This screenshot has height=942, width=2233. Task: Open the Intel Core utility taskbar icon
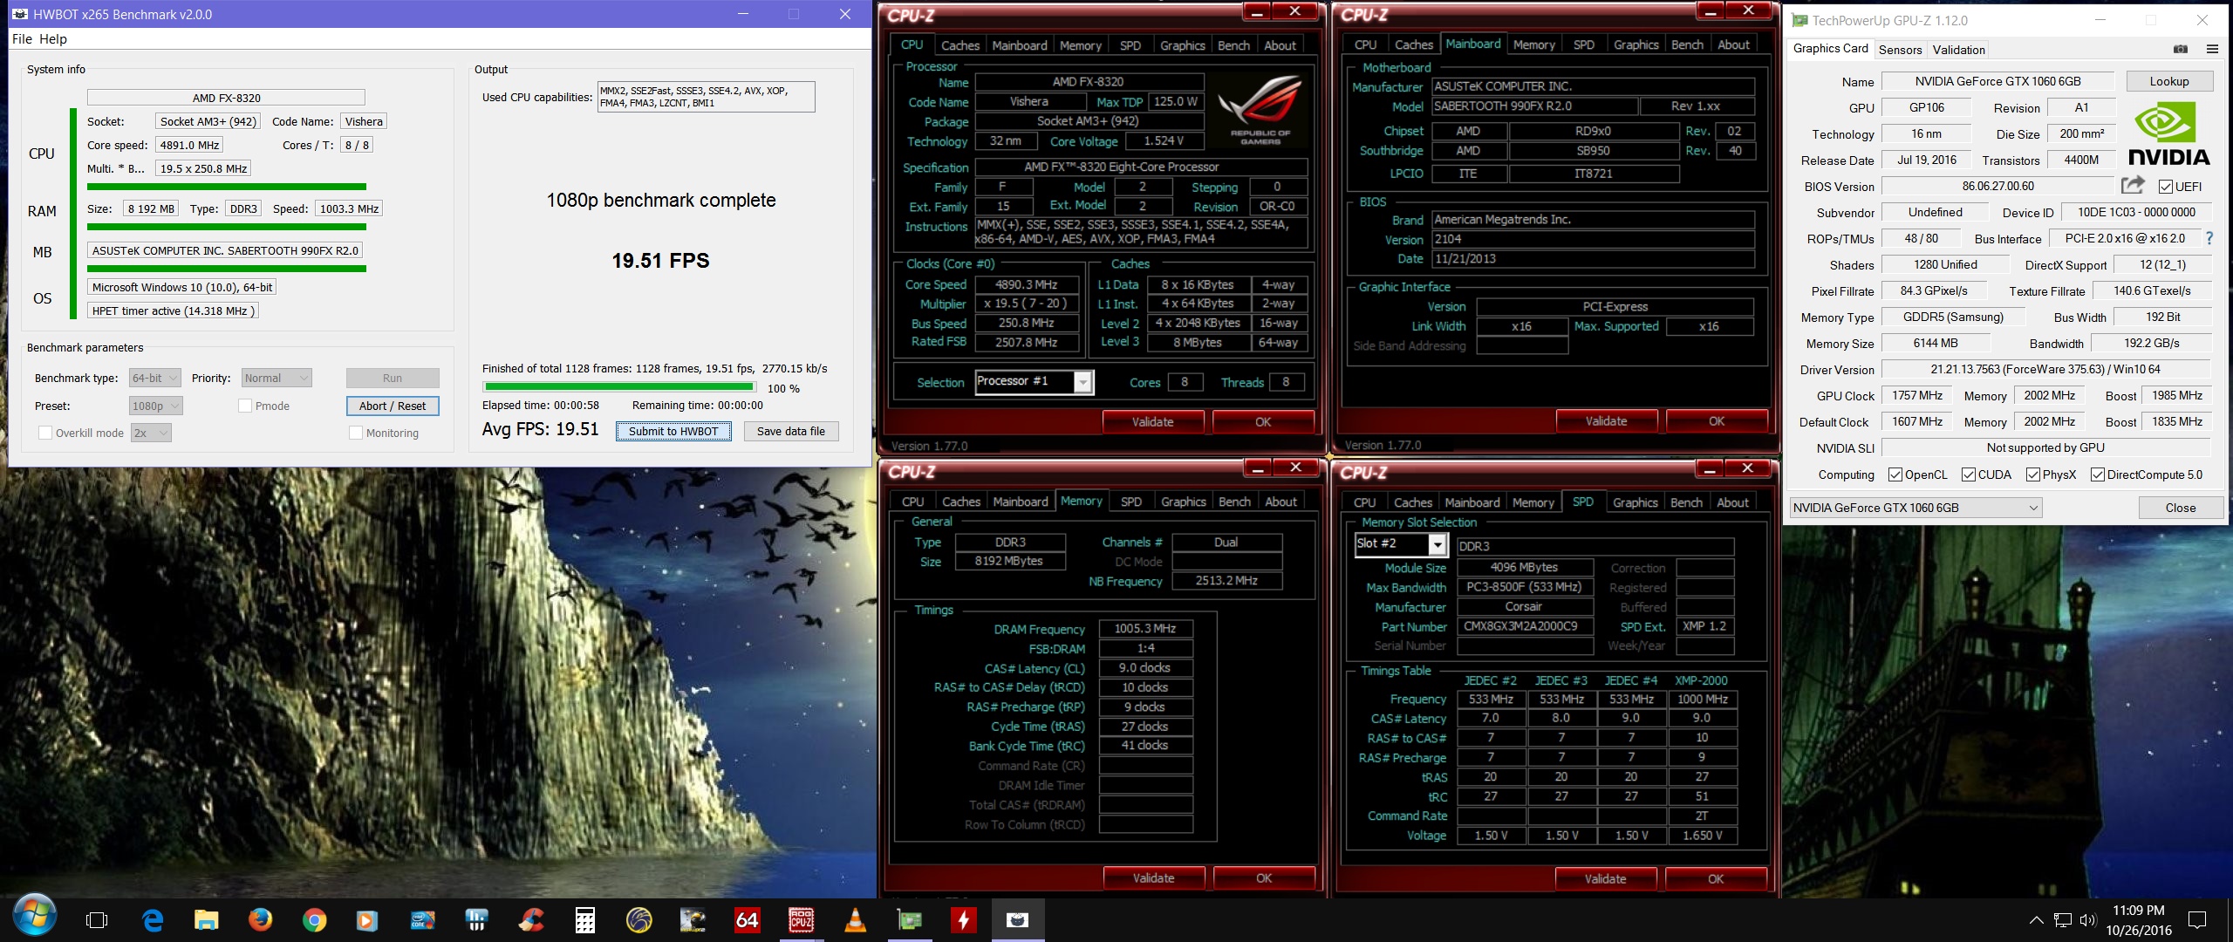pos(423,920)
